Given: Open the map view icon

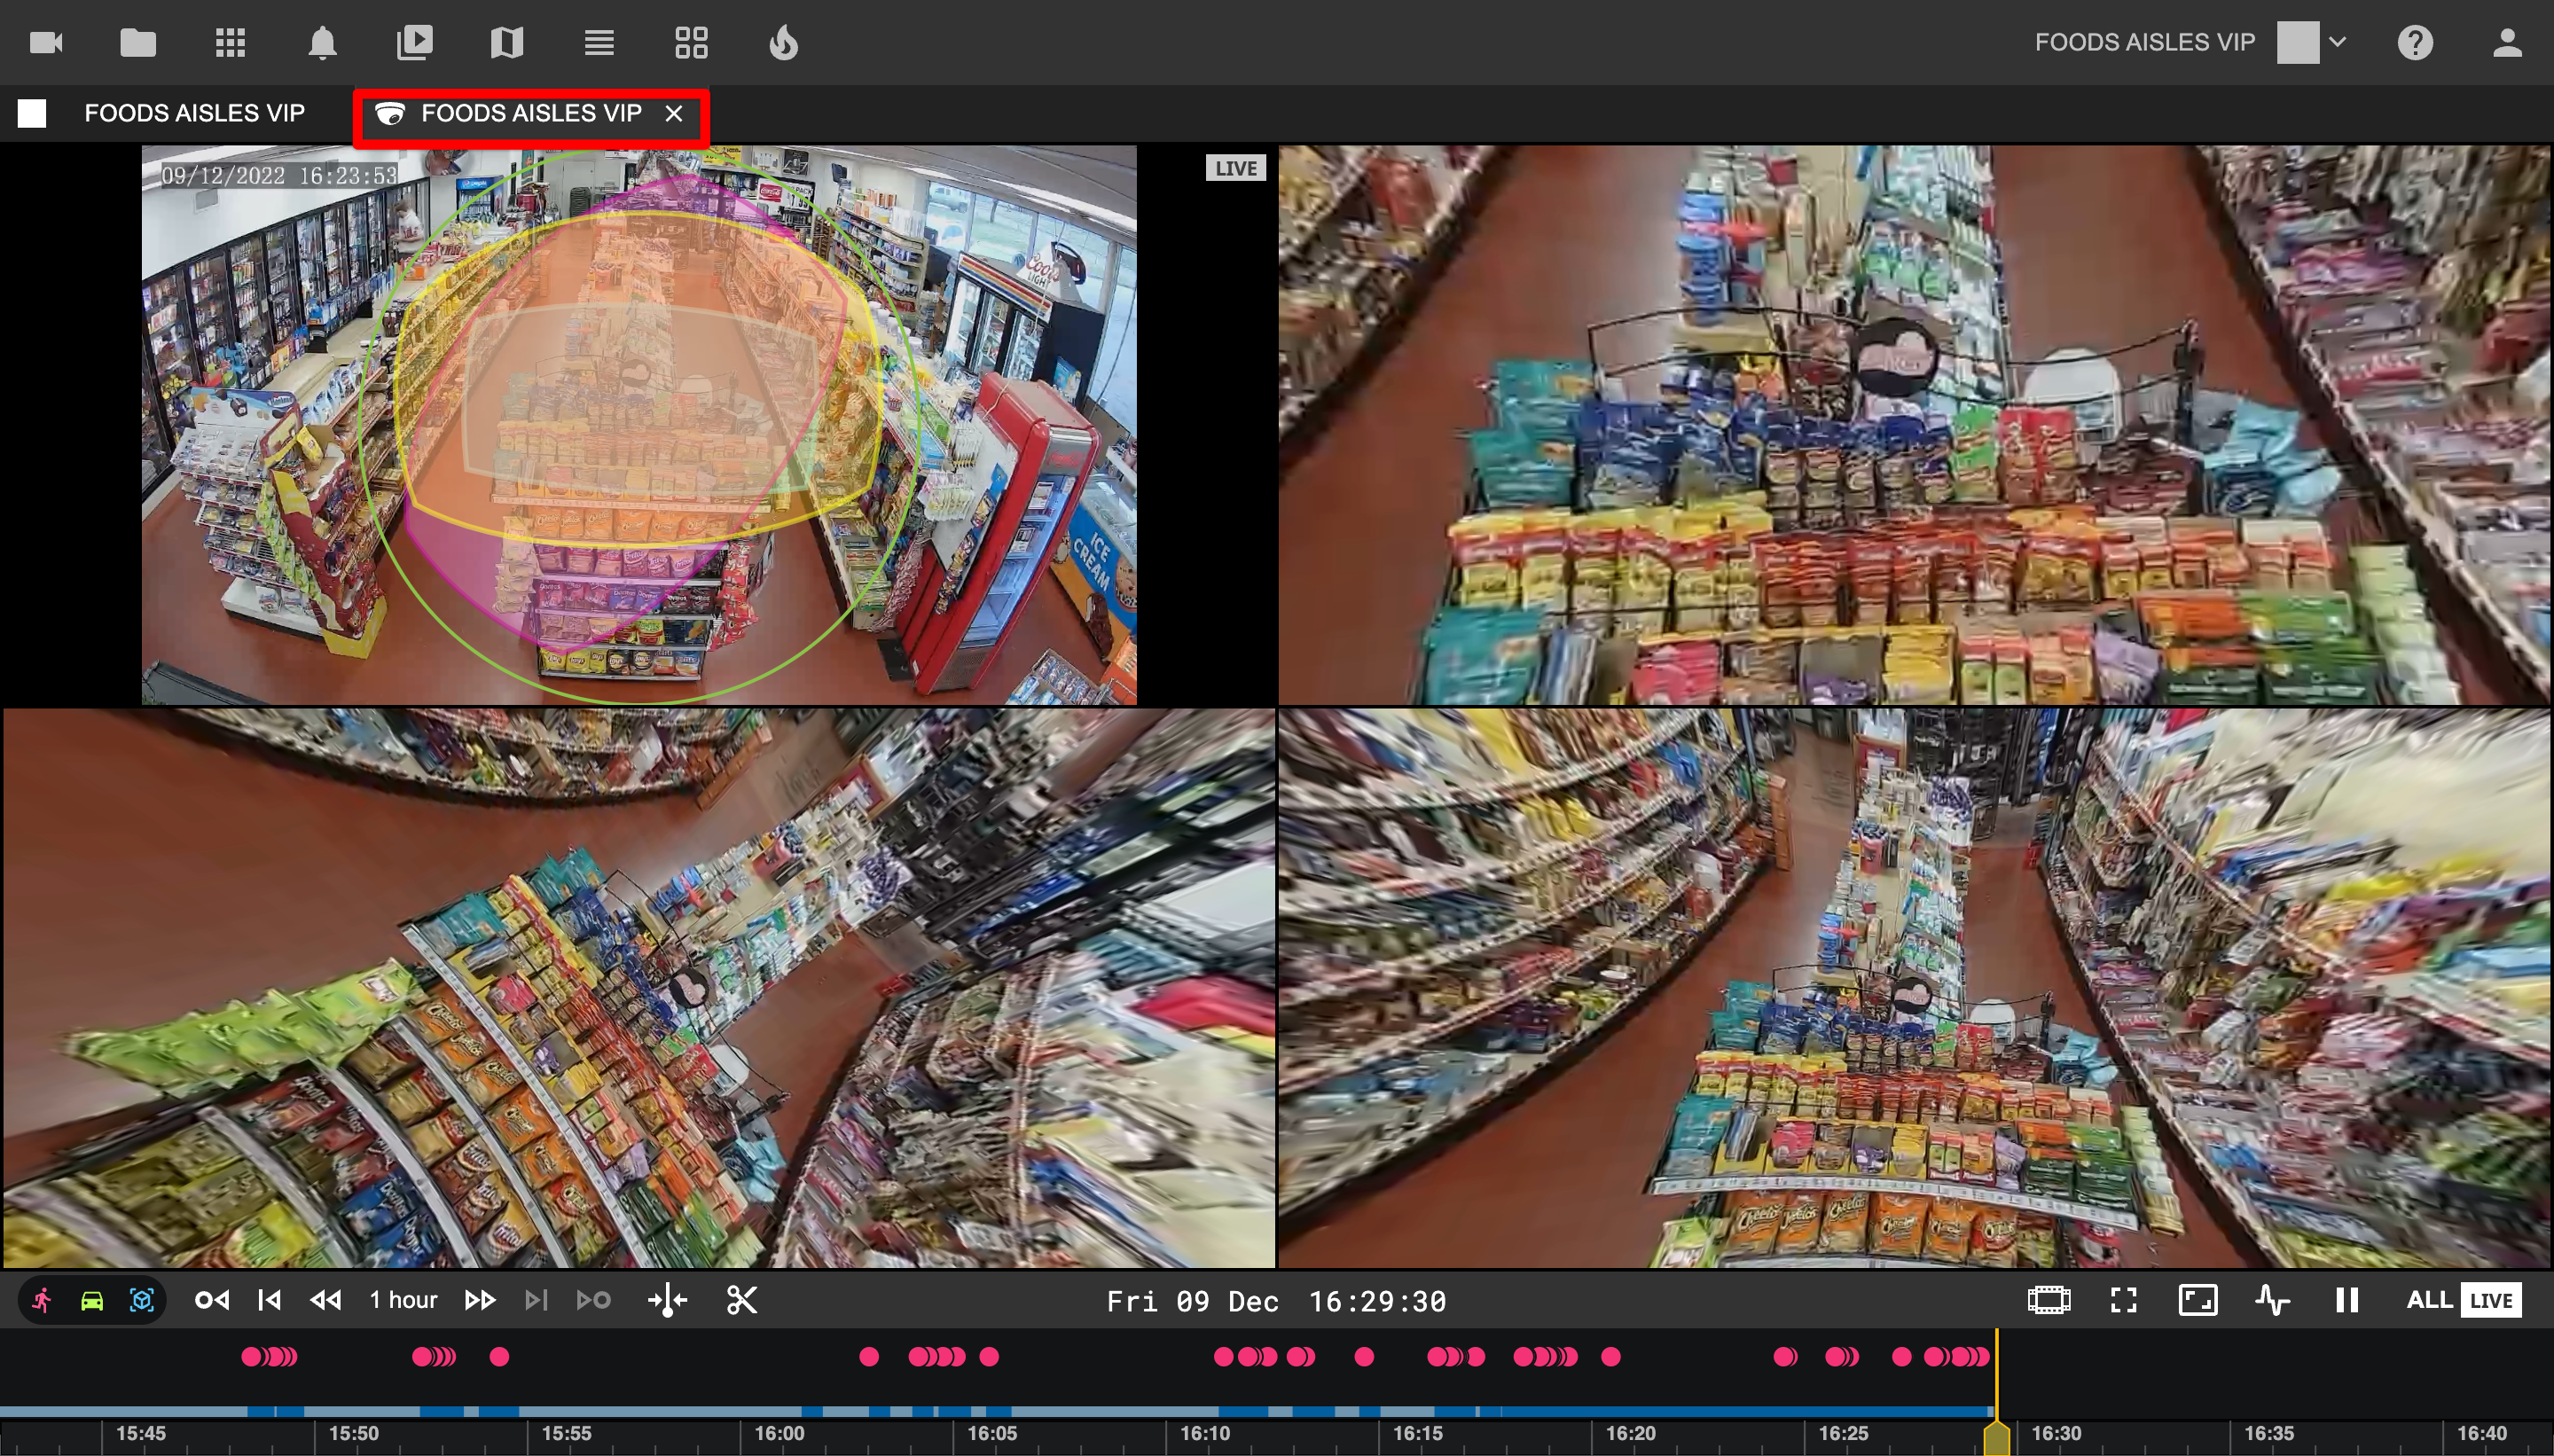Looking at the screenshot, I should (x=507, y=43).
